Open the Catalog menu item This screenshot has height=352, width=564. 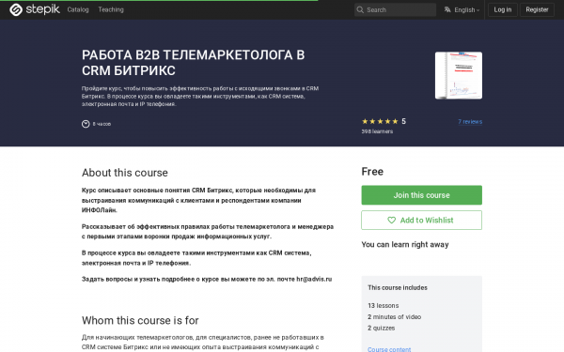click(78, 9)
